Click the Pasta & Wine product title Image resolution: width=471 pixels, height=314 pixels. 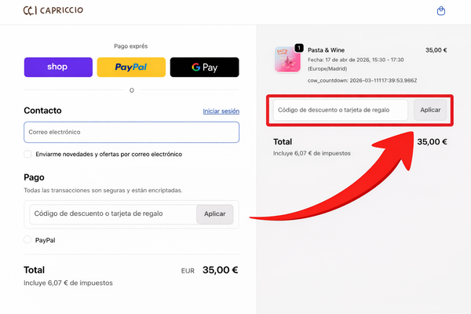coord(326,50)
